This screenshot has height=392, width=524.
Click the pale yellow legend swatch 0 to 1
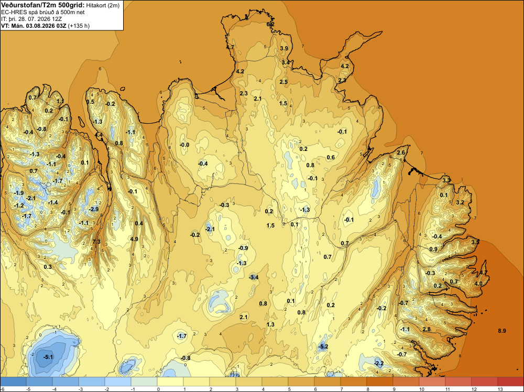pos(170,382)
